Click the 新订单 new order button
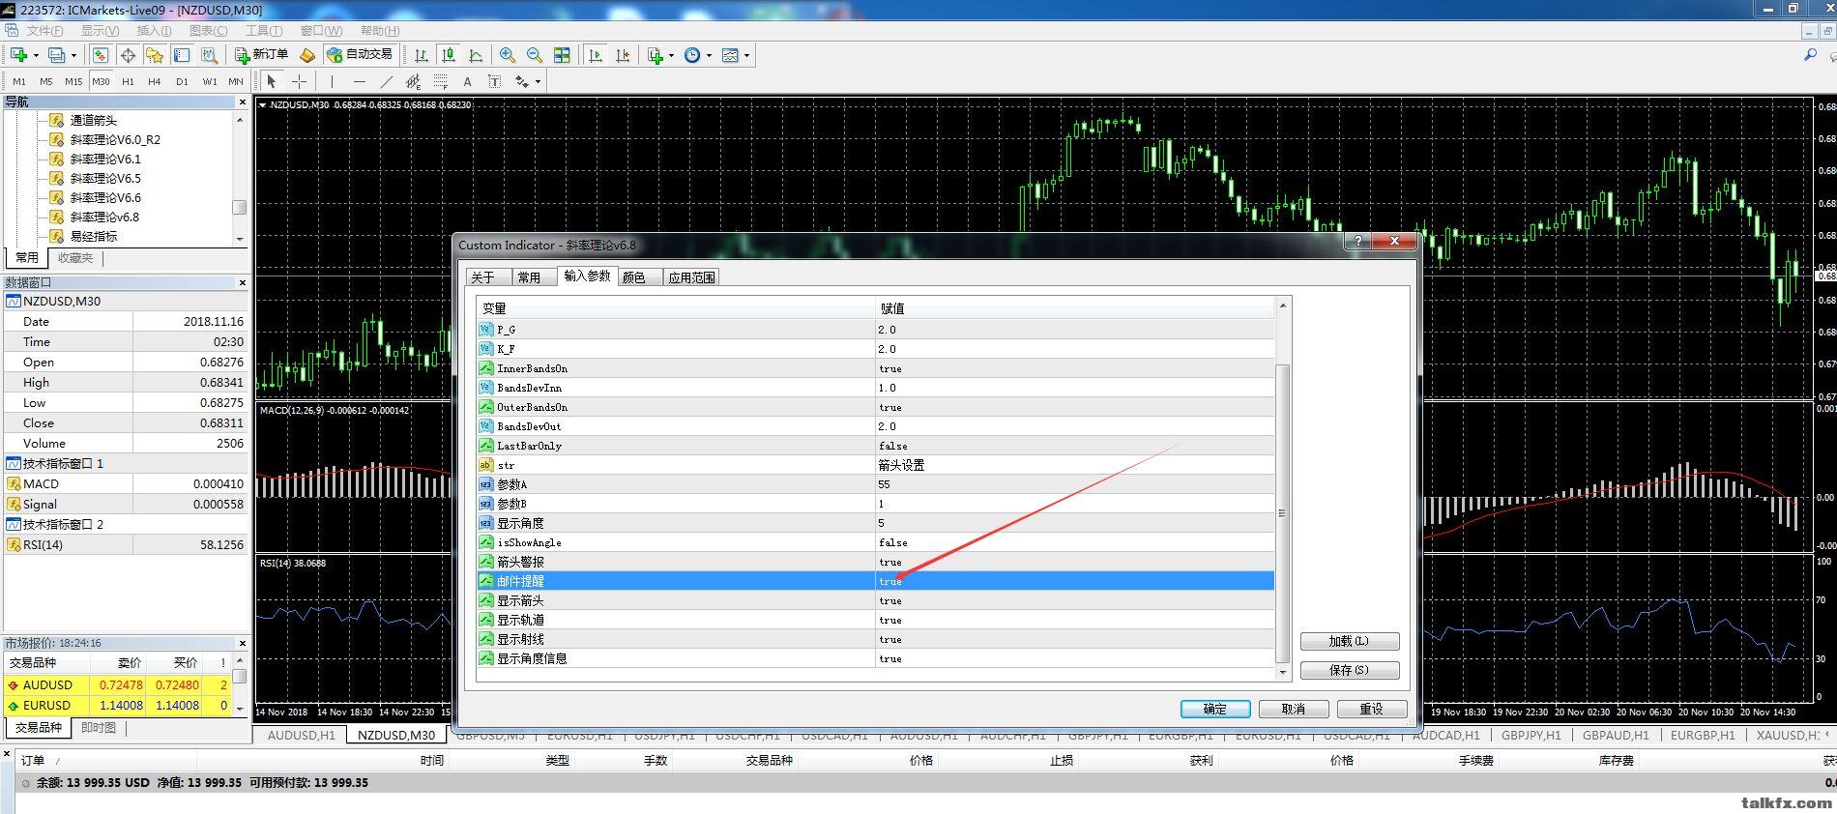 pyautogui.click(x=261, y=55)
